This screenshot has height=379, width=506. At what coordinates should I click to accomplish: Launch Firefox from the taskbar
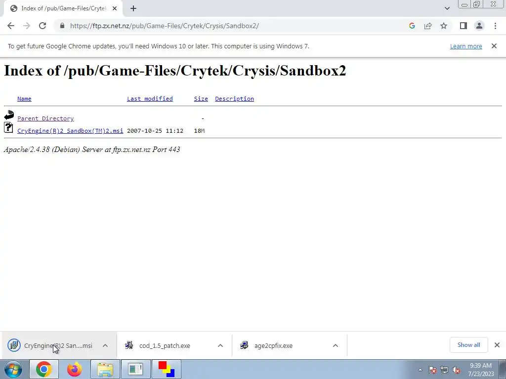74,369
